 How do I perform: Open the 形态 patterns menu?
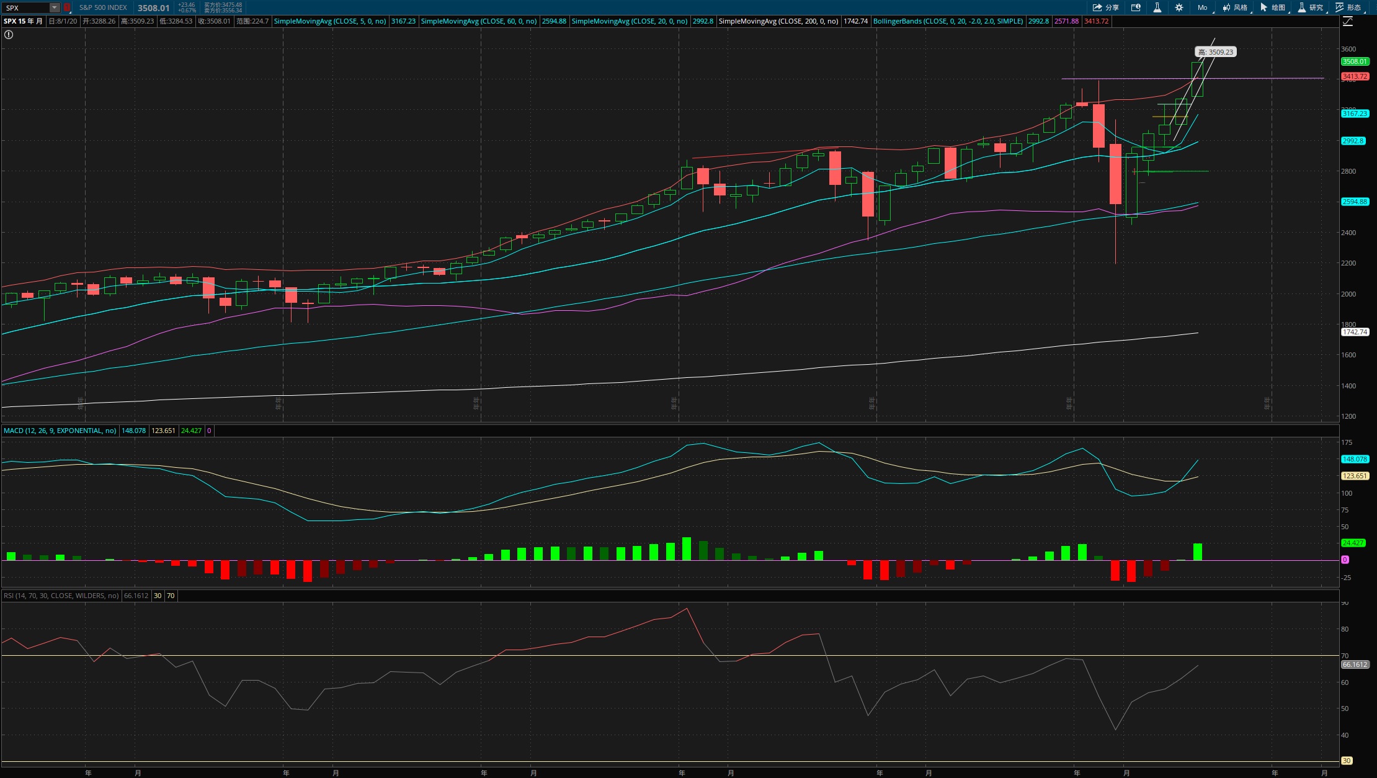1349,7
